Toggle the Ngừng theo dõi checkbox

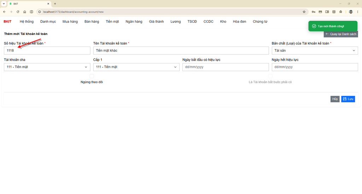(x=92, y=76)
